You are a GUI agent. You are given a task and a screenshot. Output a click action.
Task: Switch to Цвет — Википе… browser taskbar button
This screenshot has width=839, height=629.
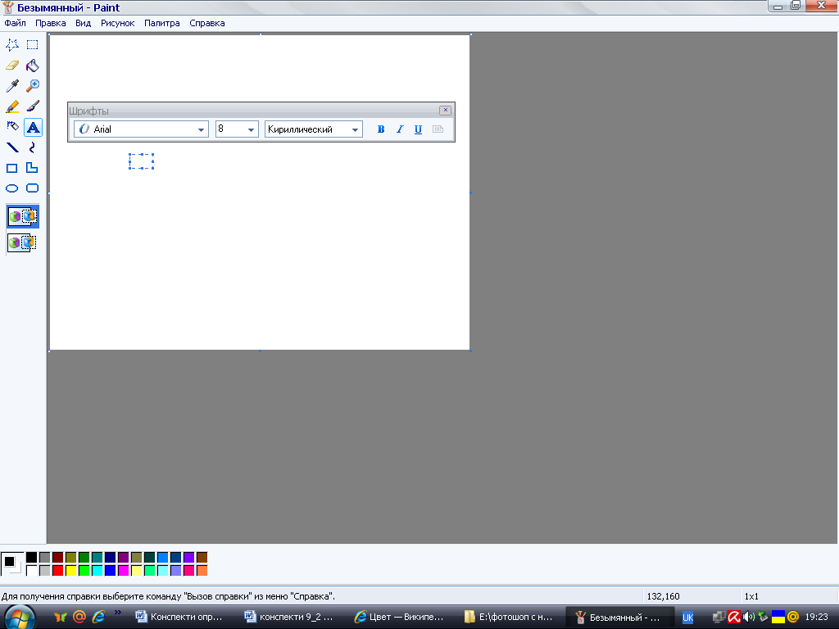[399, 618]
